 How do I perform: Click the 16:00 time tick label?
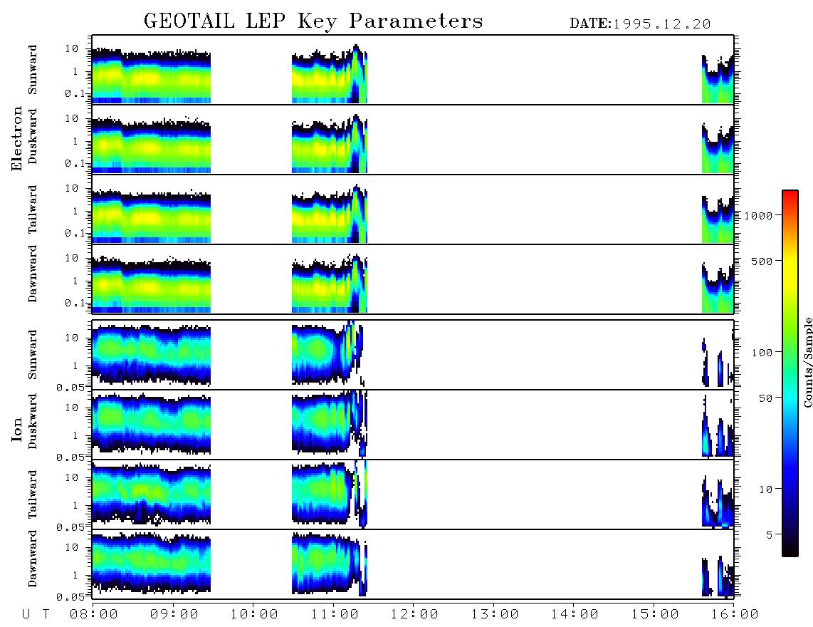click(x=735, y=614)
